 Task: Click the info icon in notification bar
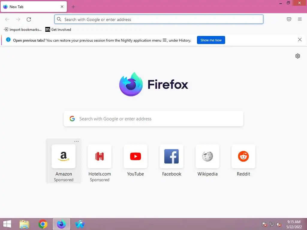[8, 40]
